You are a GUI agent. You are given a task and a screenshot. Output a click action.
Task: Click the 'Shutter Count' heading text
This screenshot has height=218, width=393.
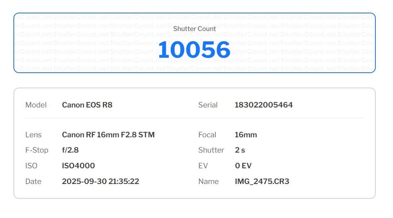tap(194, 29)
